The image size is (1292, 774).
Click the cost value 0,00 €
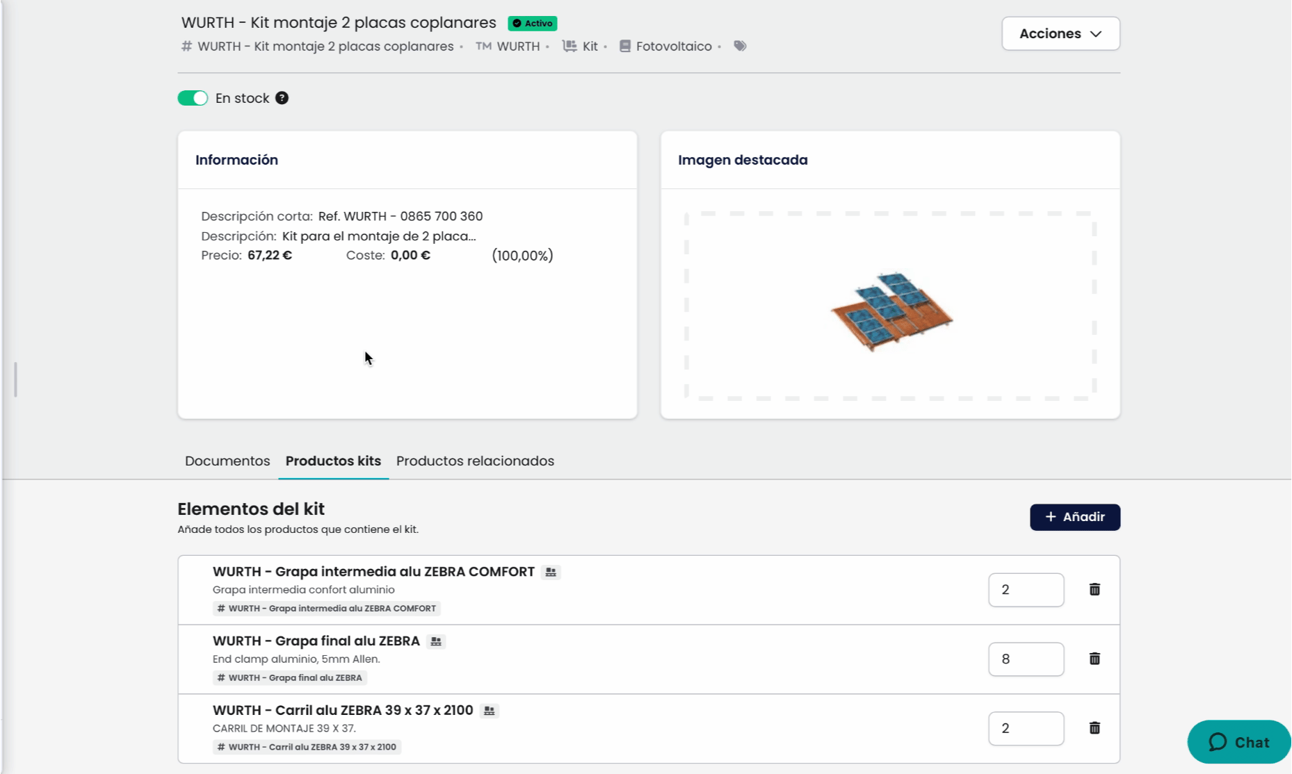(x=410, y=255)
